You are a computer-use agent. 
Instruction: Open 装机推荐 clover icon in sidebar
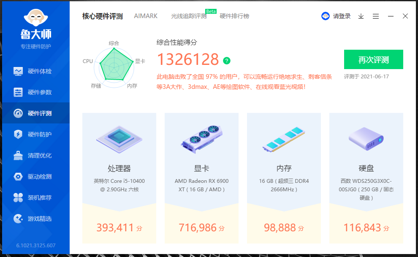(18, 198)
